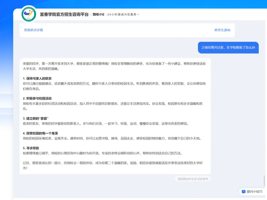
Task: Click the 宜春学院官方招生咨询平台 title
Action: pyautogui.click(x=64, y=14)
